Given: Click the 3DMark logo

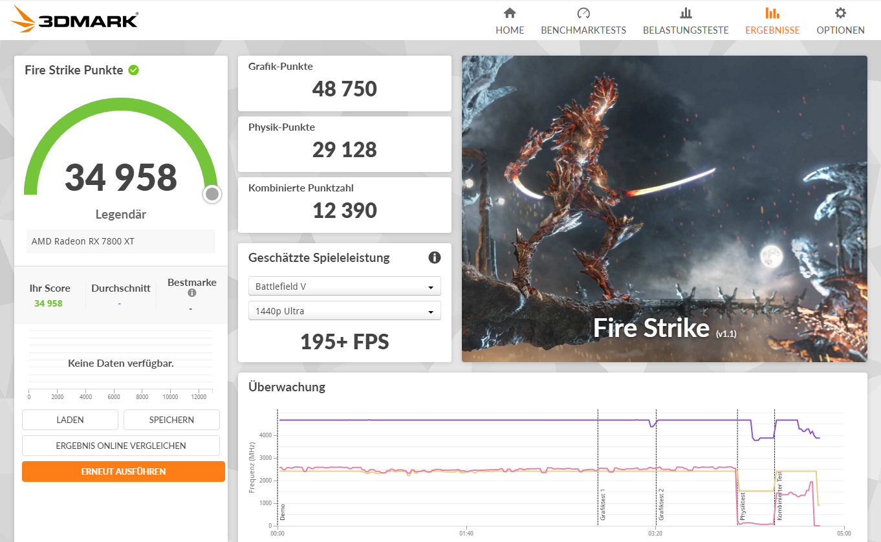Looking at the screenshot, I should point(74,19).
